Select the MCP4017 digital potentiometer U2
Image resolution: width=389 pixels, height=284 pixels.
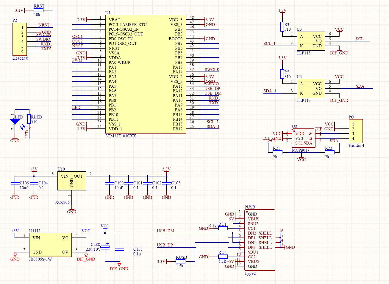pos(303,138)
